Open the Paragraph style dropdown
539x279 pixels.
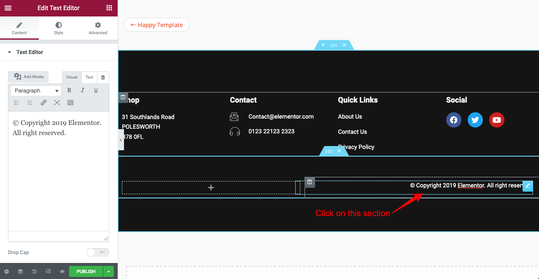click(35, 90)
